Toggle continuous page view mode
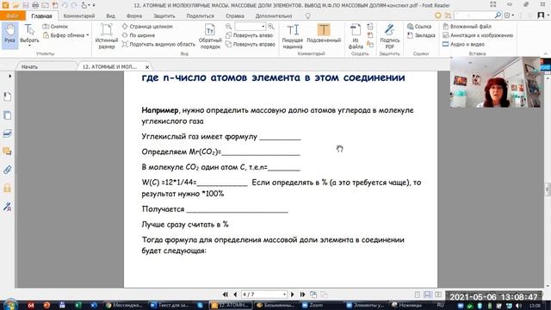Image resolution: width=551 pixels, height=310 pixels. pyautogui.click(x=427, y=294)
